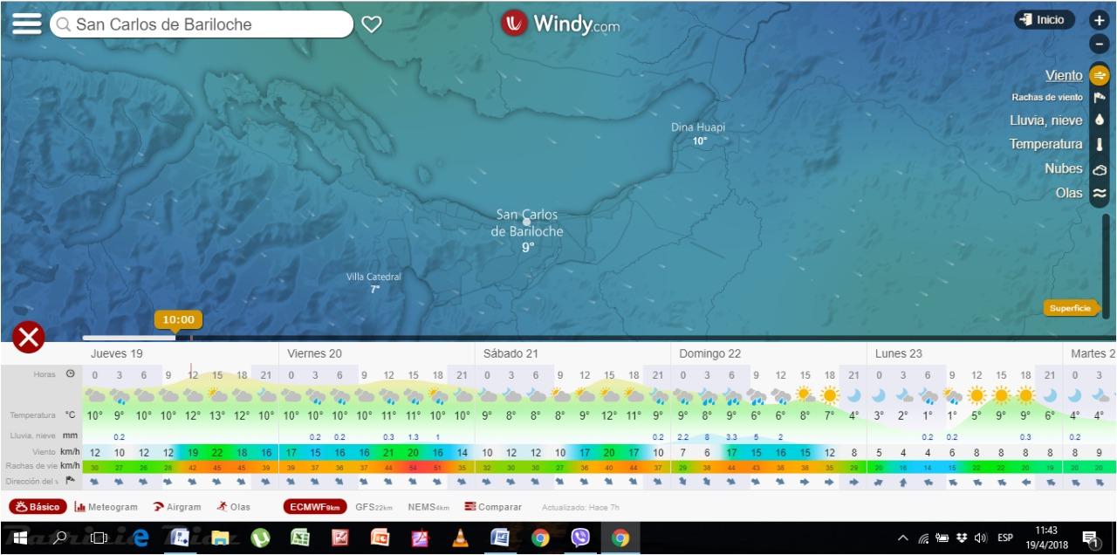Viewport: 1117px width, 555px height.
Task: Click the San Carlos de Bariloche search field
Action: coord(201,24)
